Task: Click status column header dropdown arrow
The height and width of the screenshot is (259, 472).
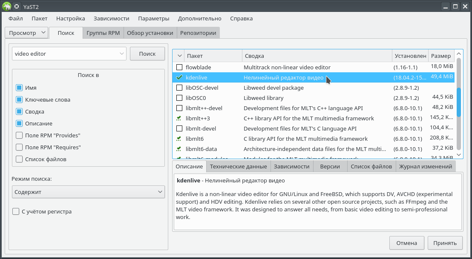Action: [179, 56]
